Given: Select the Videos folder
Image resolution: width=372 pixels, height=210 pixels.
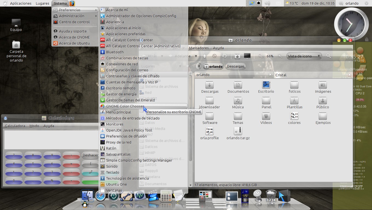Looking at the screenshot, I should tap(266, 118).
